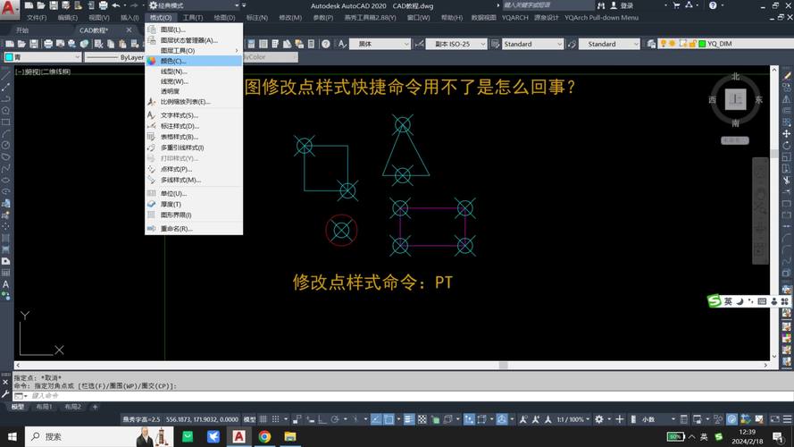The image size is (794, 447).
Task: Click the AutoCAD application logo button
Action: point(8,7)
